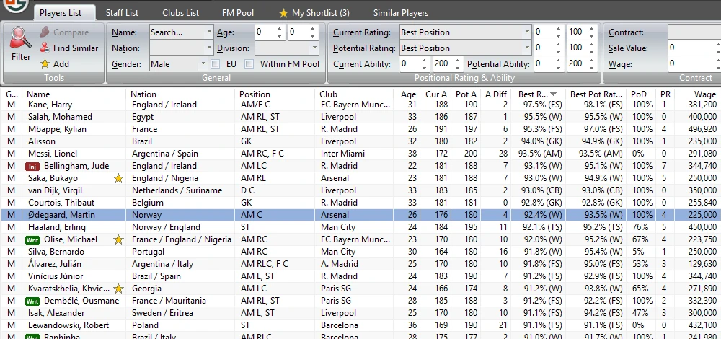Click Current Ability minimum stepper field
Viewport: 721px width, 339px height.
click(x=414, y=64)
